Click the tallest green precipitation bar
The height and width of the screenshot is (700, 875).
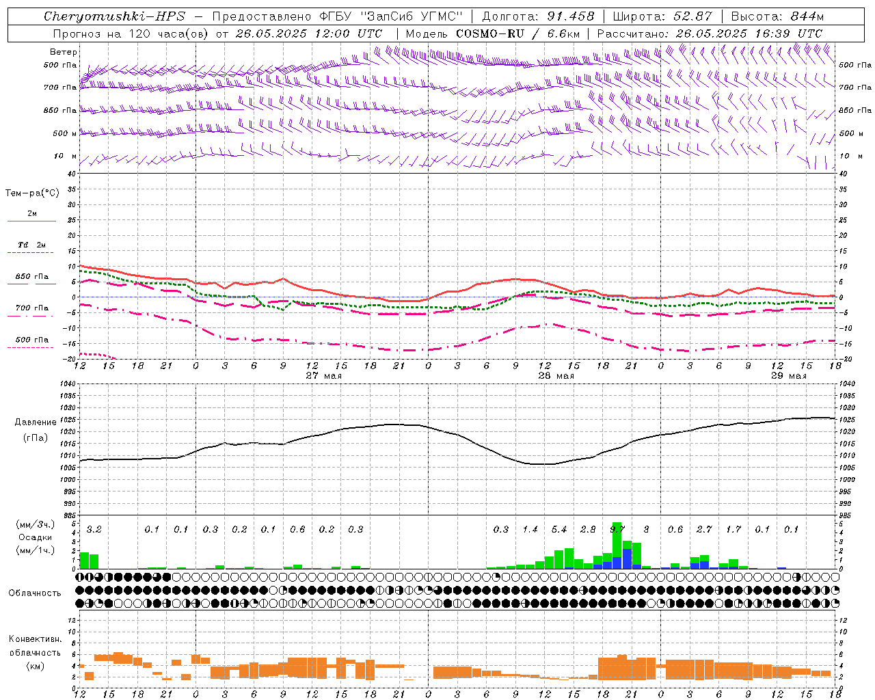click(617, 540)
